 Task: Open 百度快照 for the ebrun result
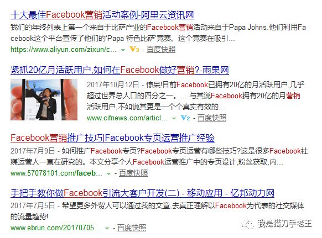pyautogui.click(x=132, y=228)
